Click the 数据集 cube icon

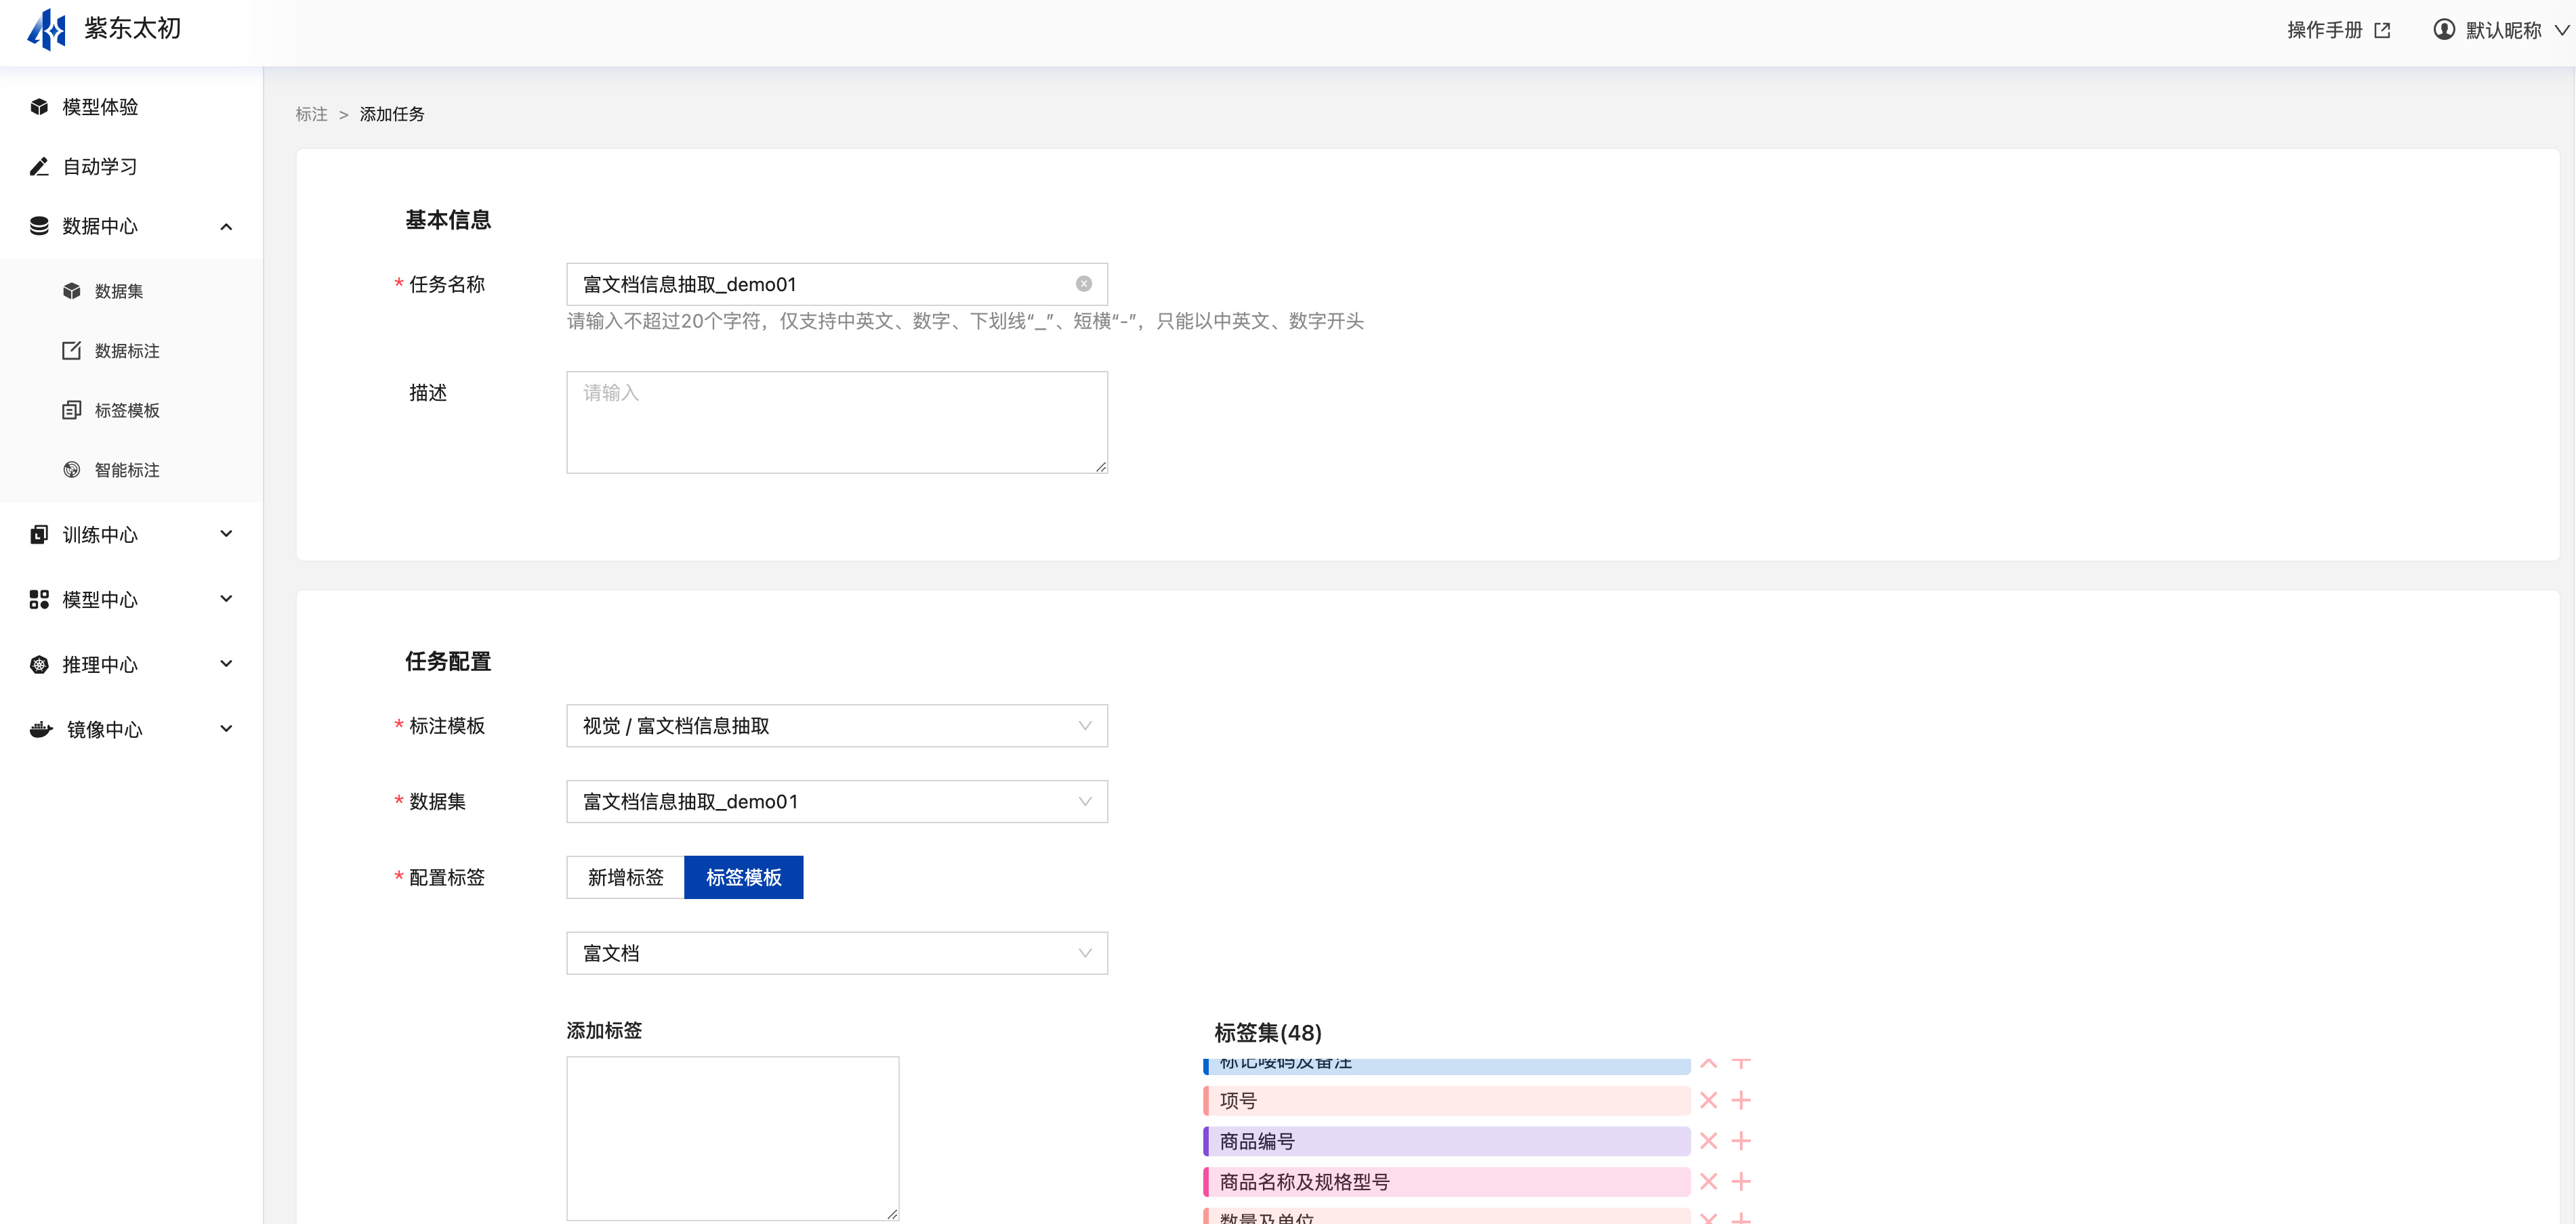71,290
